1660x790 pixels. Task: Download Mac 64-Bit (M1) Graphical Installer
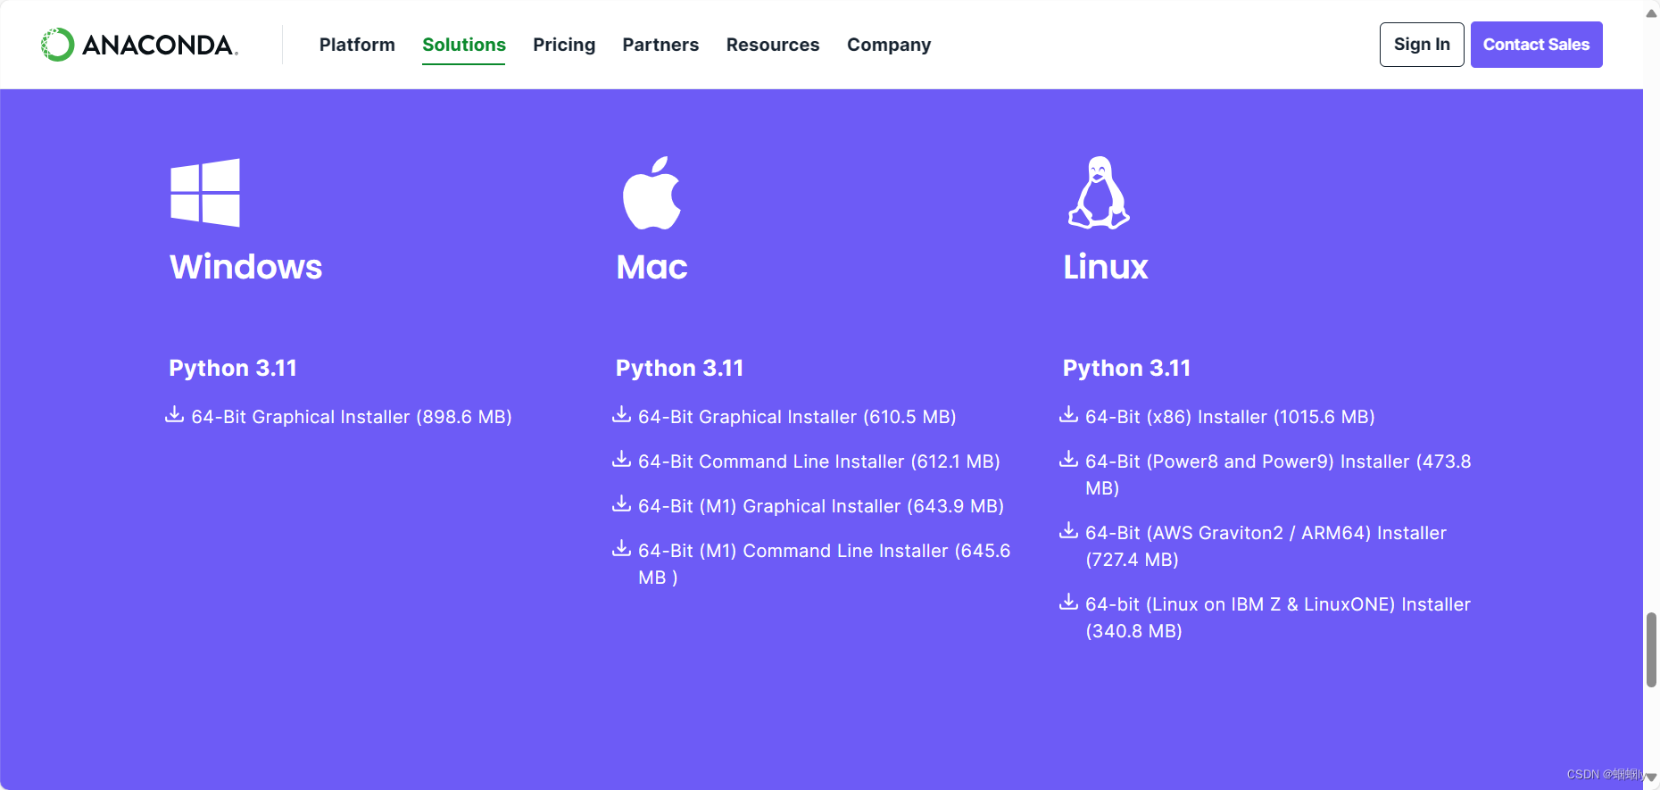click(x=821, y=506)
